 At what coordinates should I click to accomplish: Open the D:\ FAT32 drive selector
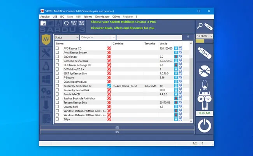pos(205,36)
